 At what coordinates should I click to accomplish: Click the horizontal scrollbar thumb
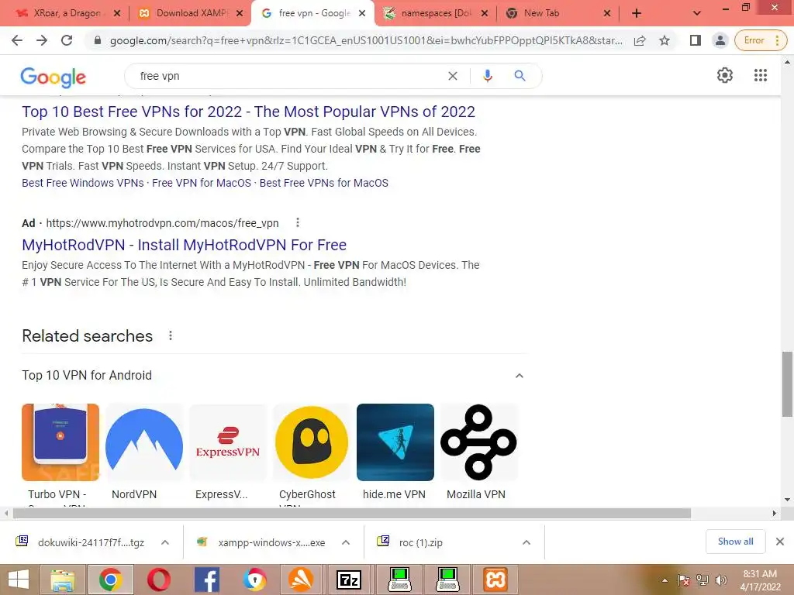tap(352, 513)
